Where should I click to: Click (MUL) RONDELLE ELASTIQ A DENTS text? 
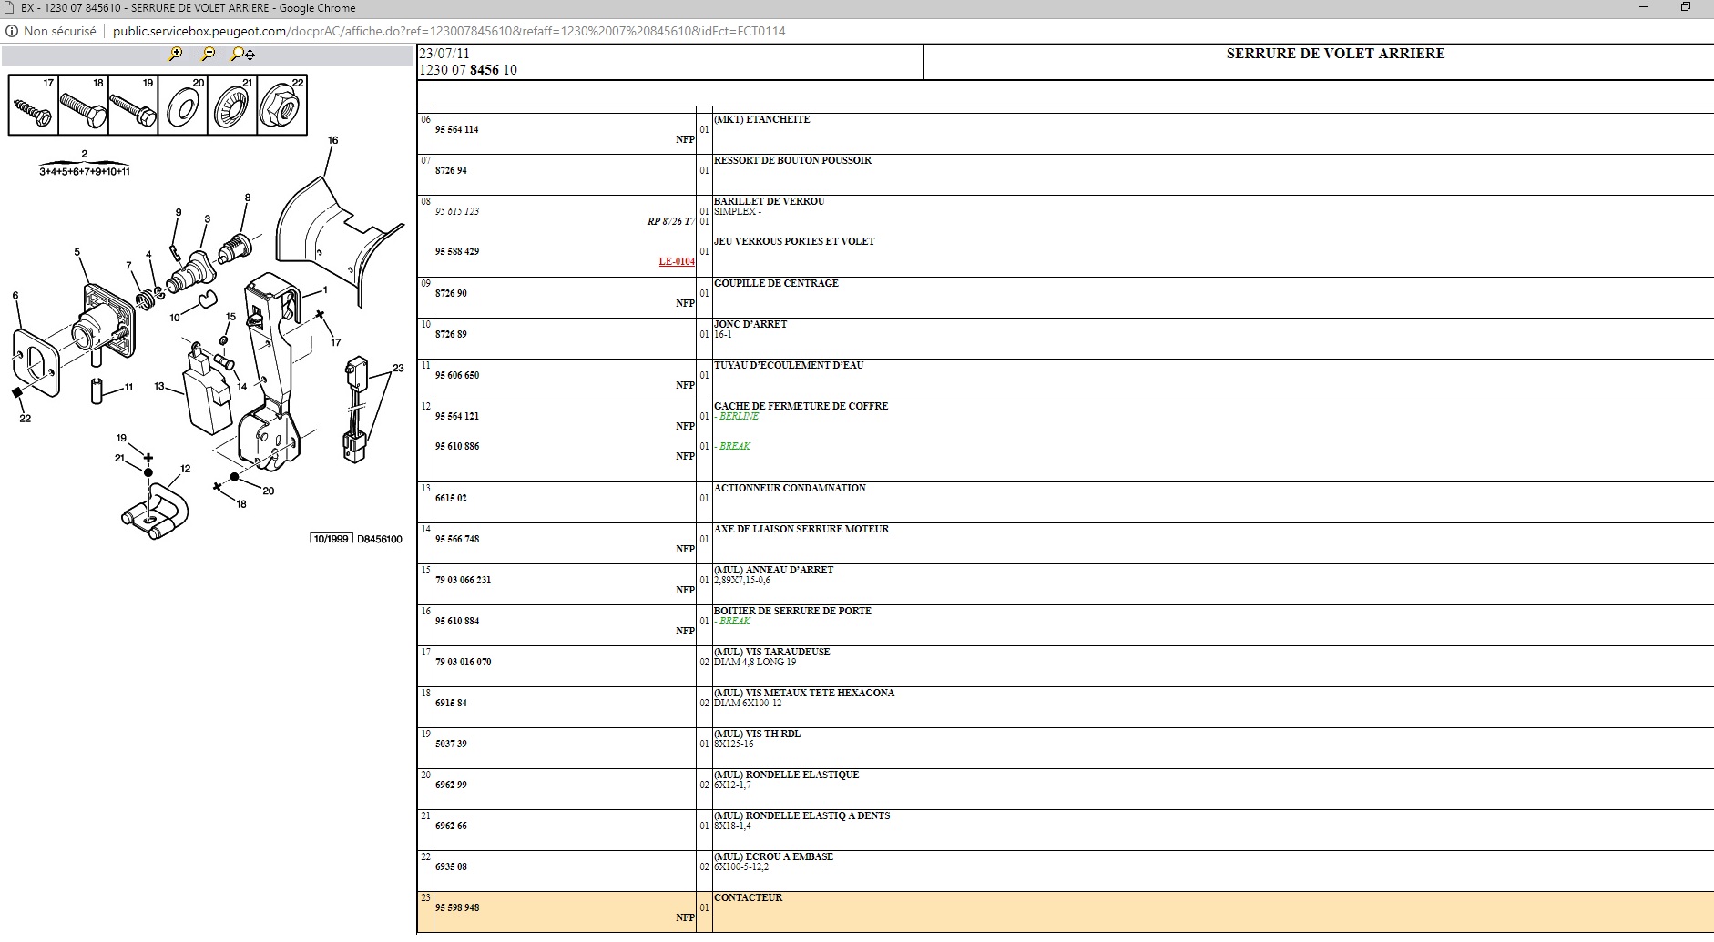pyautogui.click(x=801, y=815)
